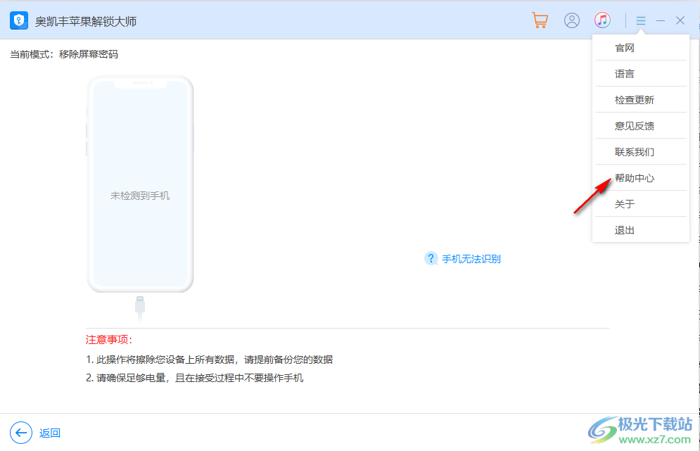
Task: Toggle the hamburger menu icon
Action: coord(641,20)
